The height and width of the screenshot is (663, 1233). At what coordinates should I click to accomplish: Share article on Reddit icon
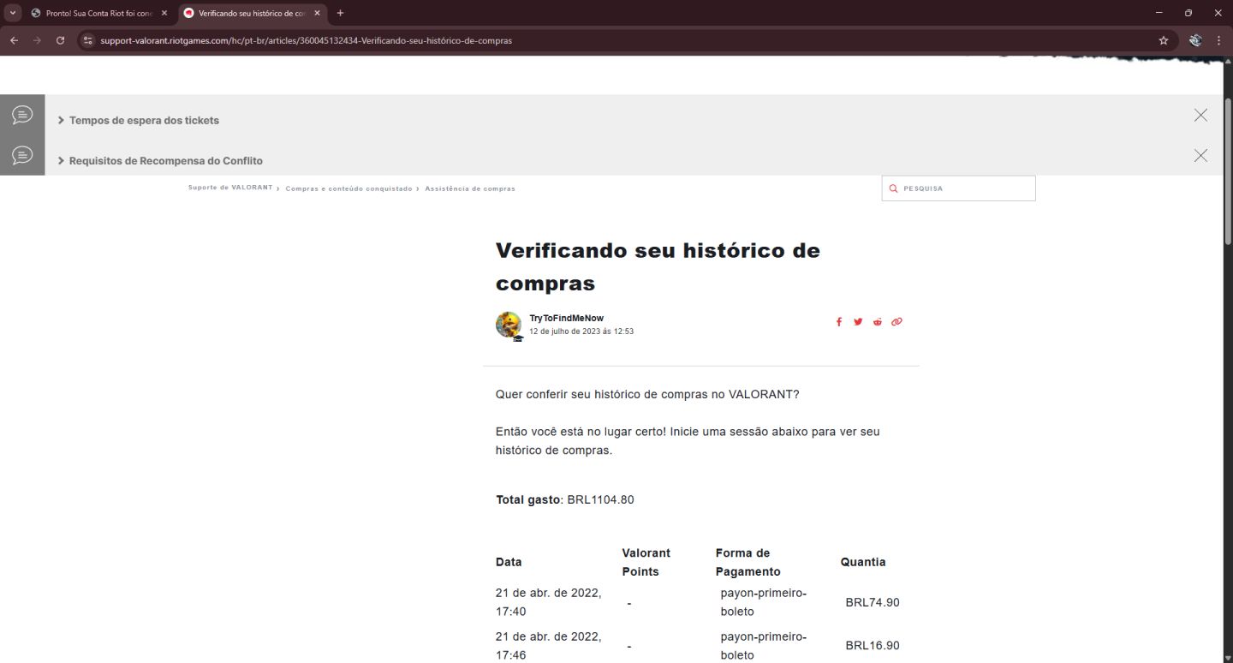point(878,322)
